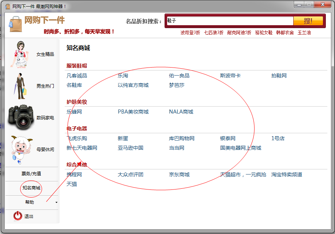Visit the 拍鞋网 store link
This screenshot has height=234, width=335.
pos(279,76)
